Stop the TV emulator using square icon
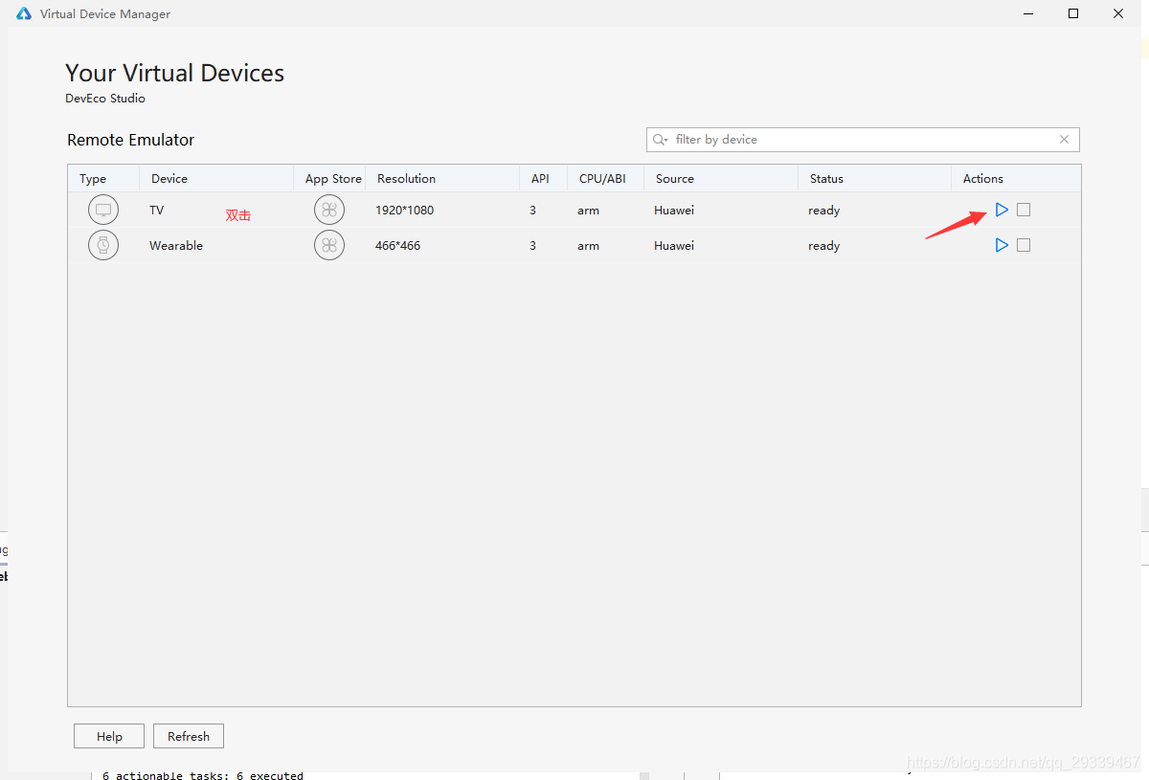Viewport: 1149px width, 780px height. pyautogui.click(x=1024, y=210)
